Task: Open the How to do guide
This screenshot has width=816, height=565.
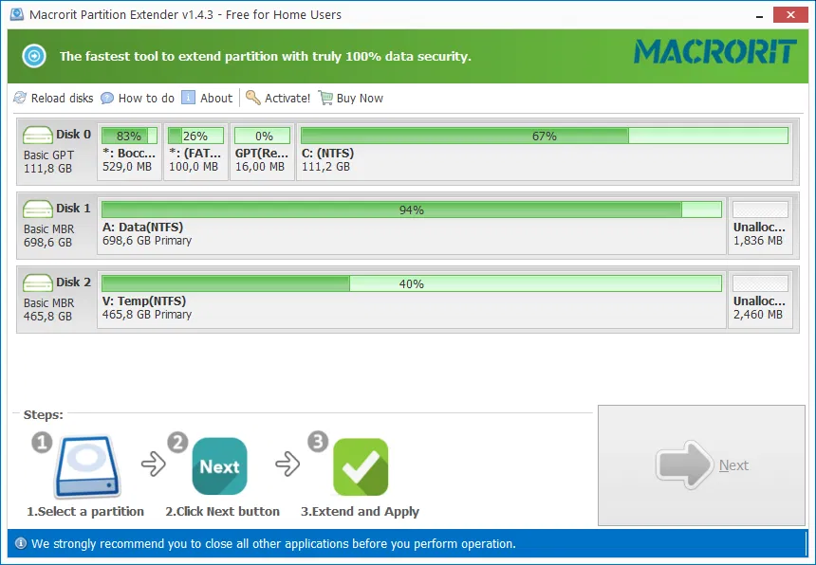Action: pyautogui.click(x=138, y=99)
